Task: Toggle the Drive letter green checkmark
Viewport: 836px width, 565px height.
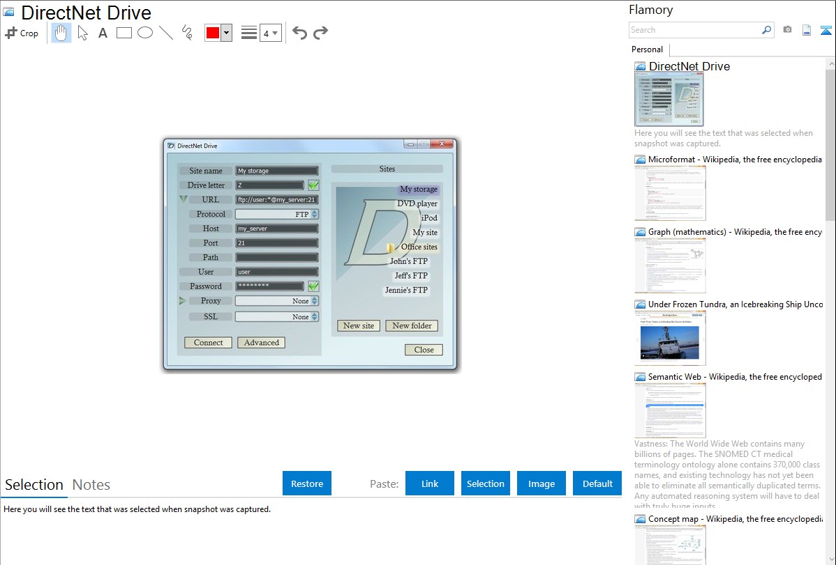Action: (313, 185)
